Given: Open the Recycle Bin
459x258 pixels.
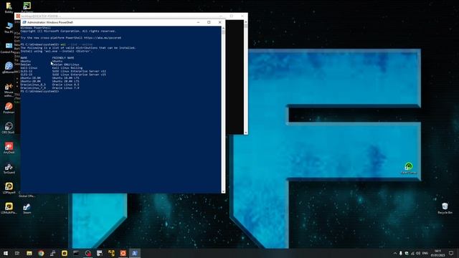Looking at the screenshot, I should (x=445, y=208).
